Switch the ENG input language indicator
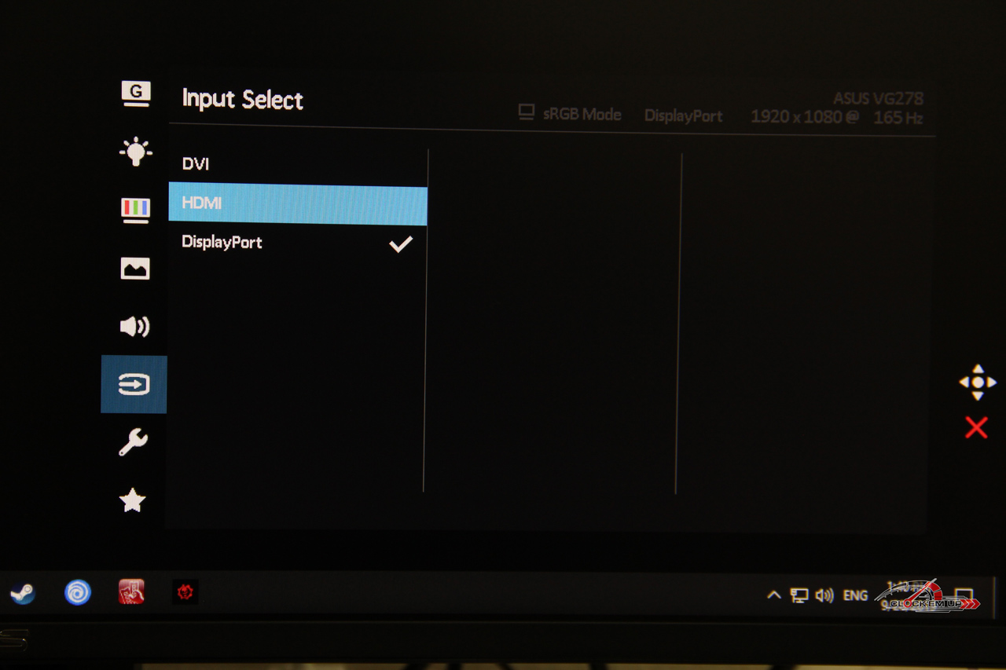This screenshot has height=670, width=1006. click(x=855, y=595)
